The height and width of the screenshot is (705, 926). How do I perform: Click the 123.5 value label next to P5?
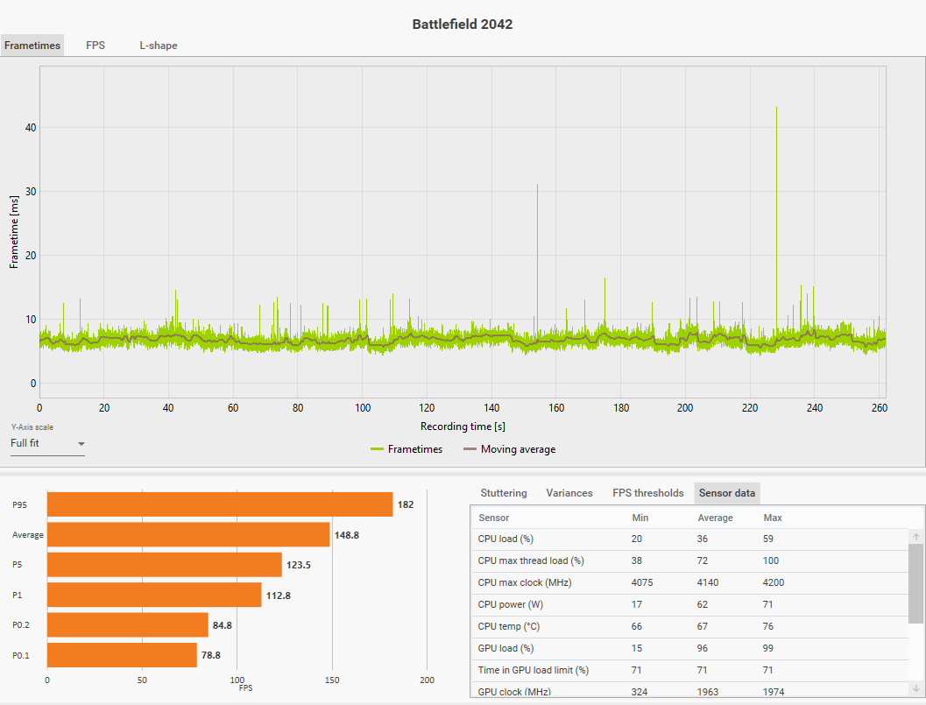click(x=298, y=565)
